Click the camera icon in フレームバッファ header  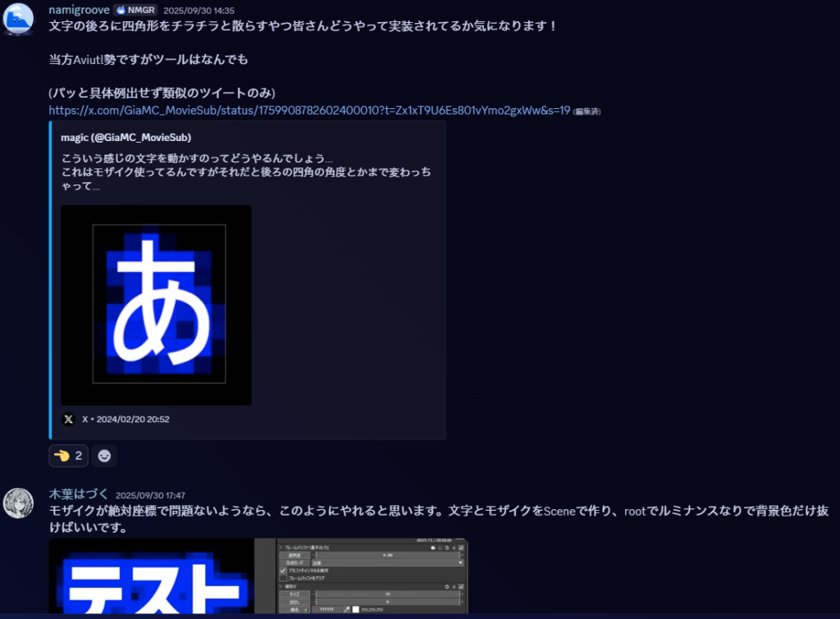[x=435, y=547]
